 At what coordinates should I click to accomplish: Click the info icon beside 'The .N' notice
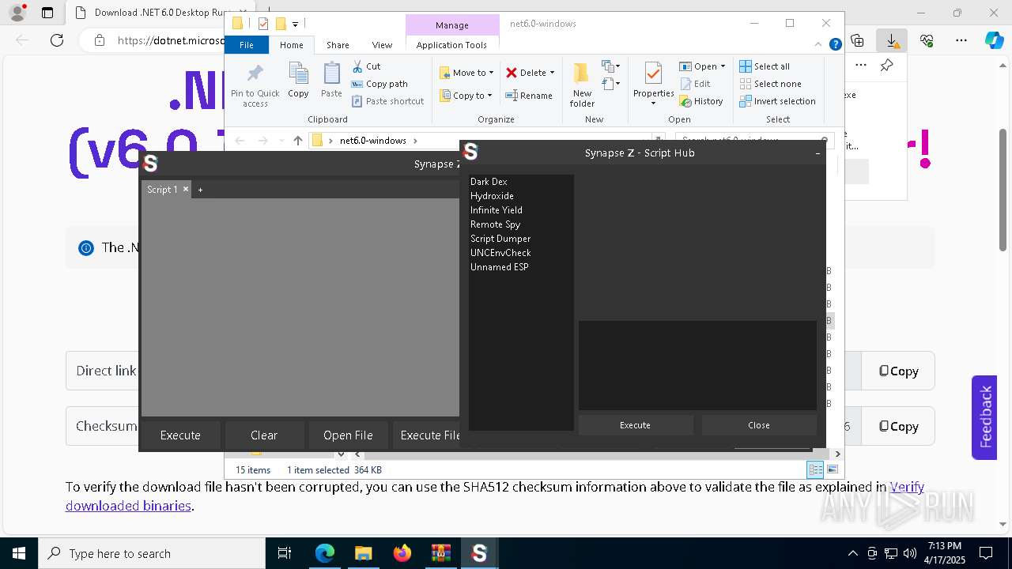tap(85, 248)
